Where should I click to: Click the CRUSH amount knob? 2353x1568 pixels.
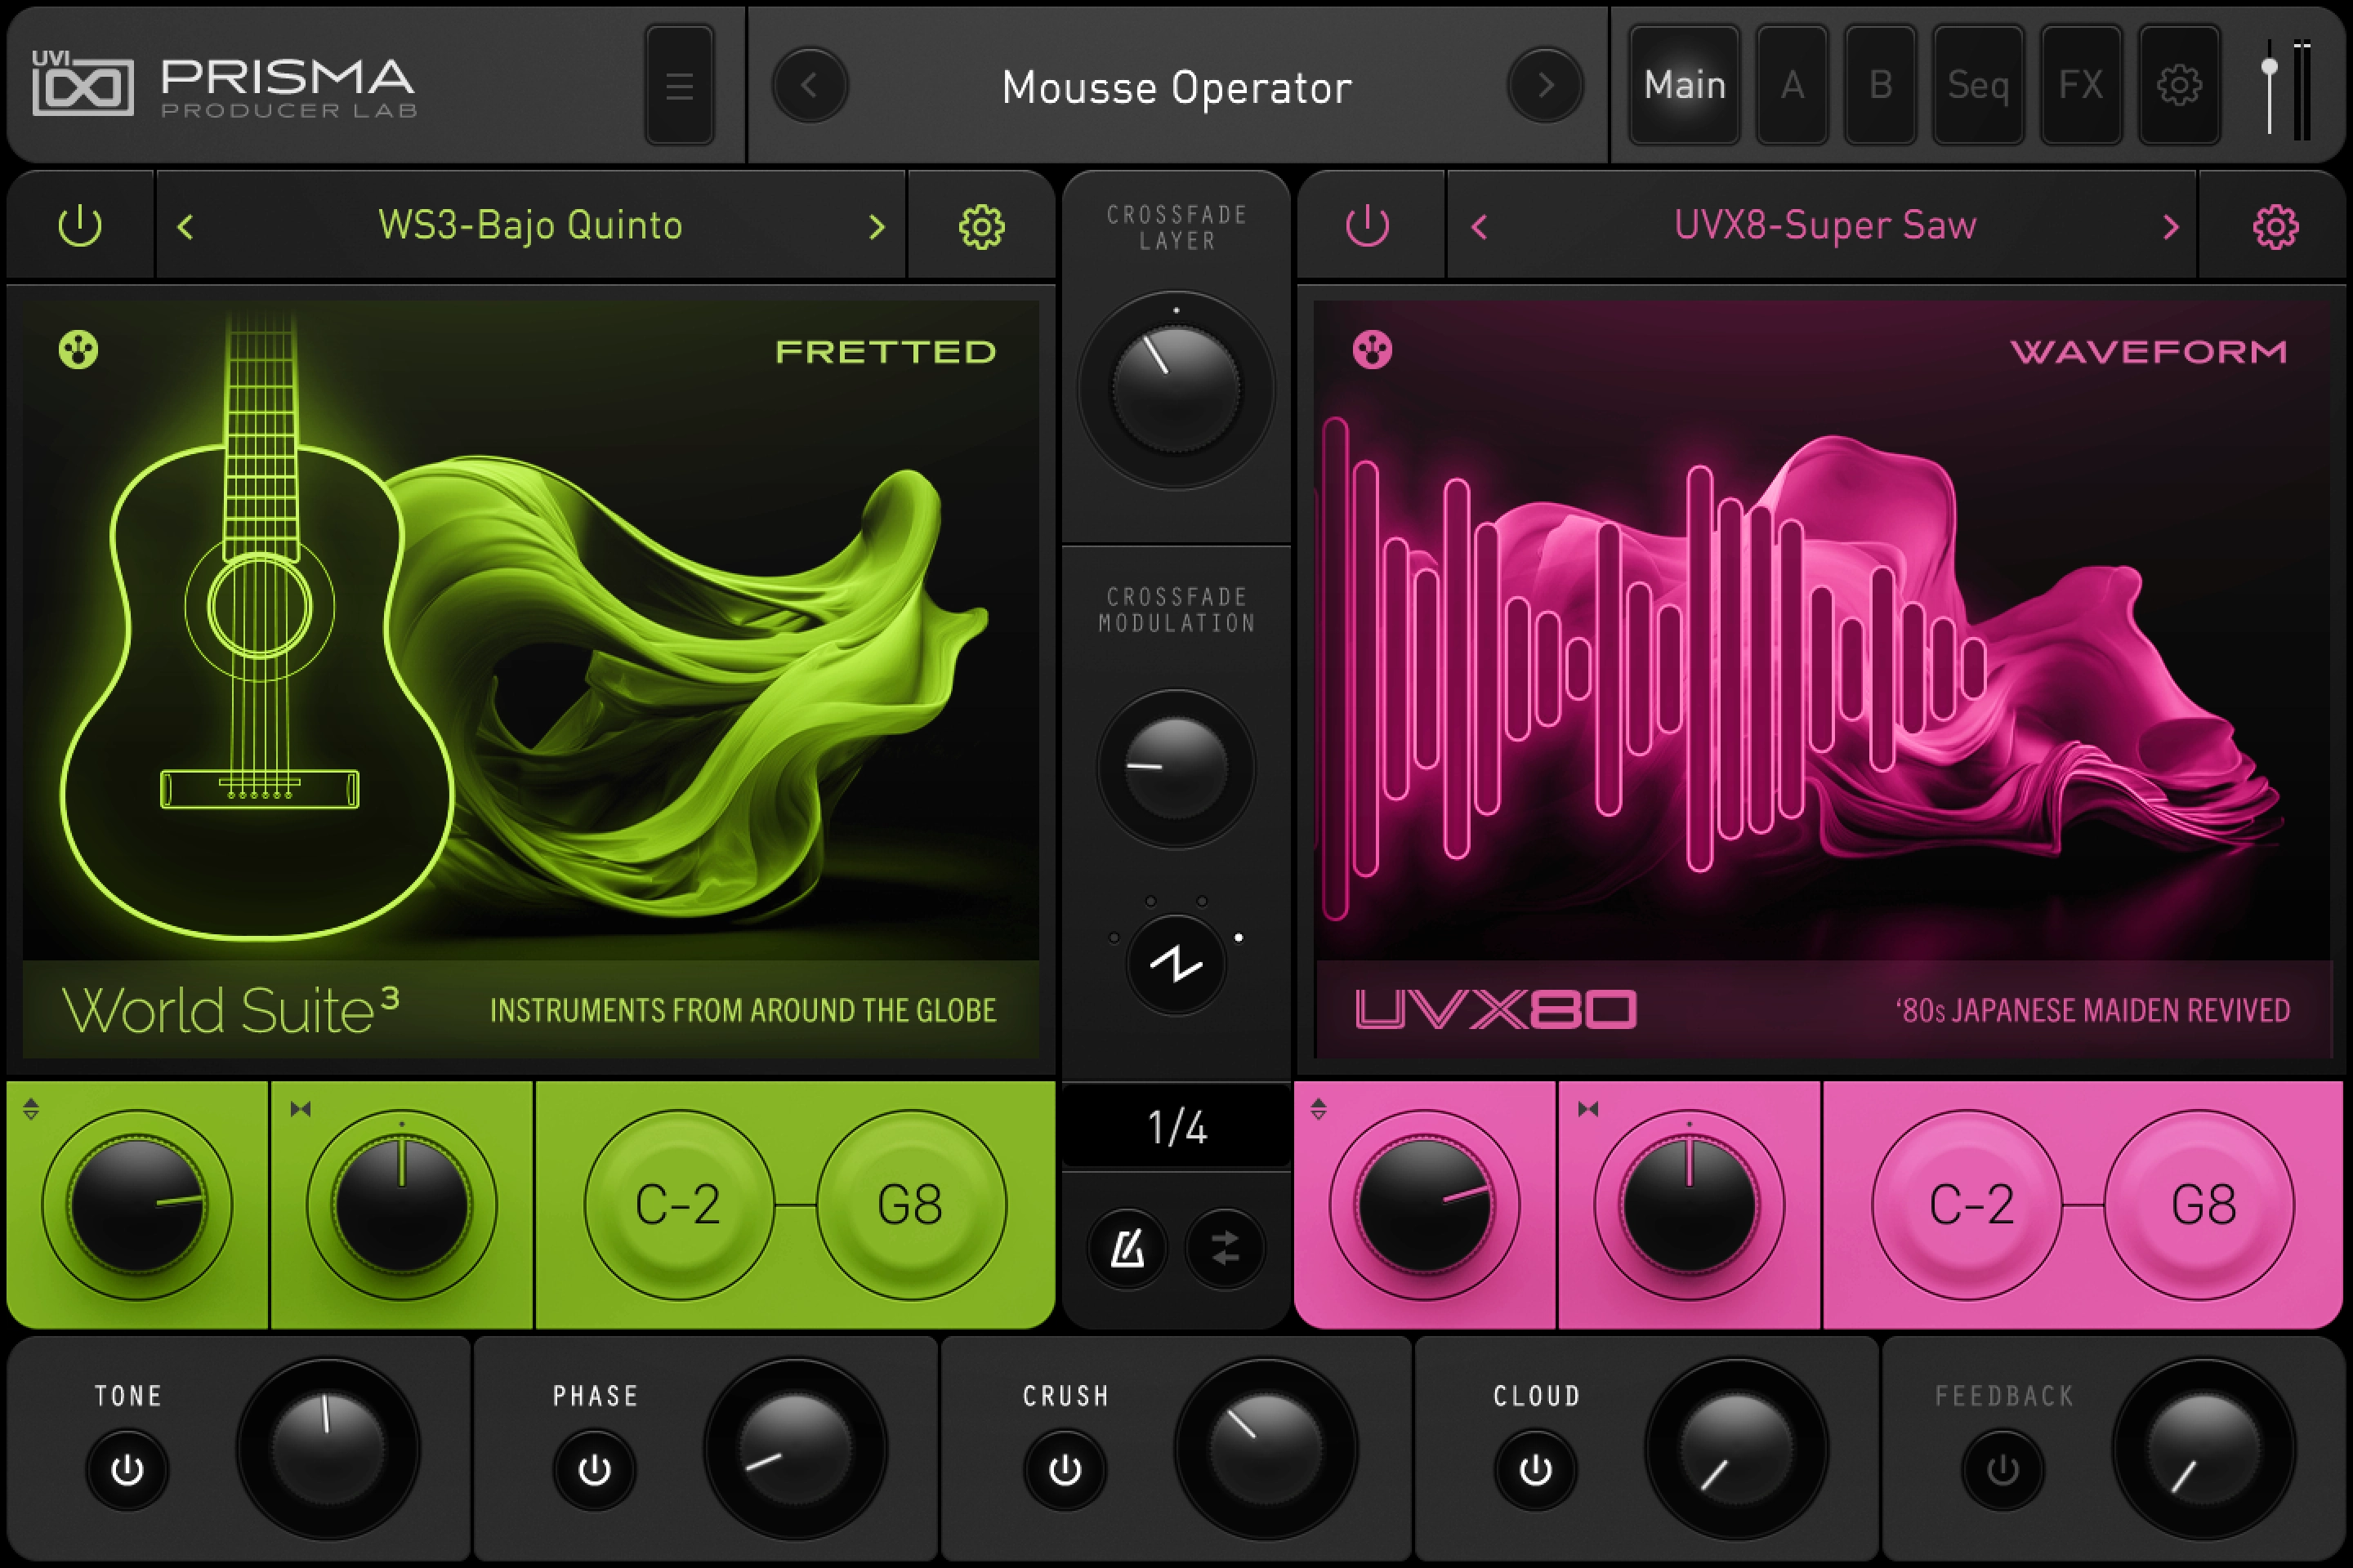1266,1448
